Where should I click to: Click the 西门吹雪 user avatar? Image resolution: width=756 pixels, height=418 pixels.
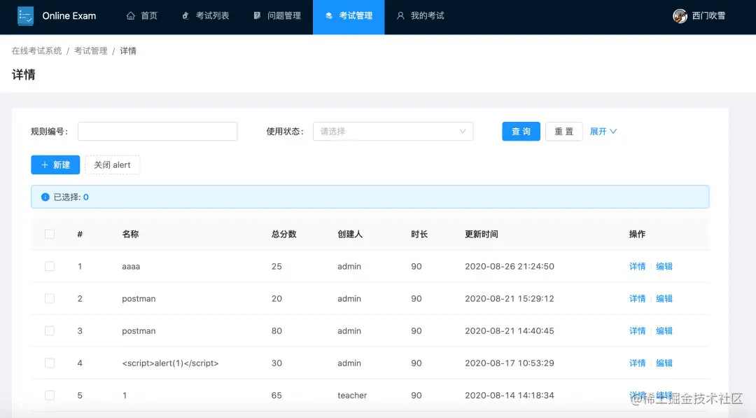(680, 15)
